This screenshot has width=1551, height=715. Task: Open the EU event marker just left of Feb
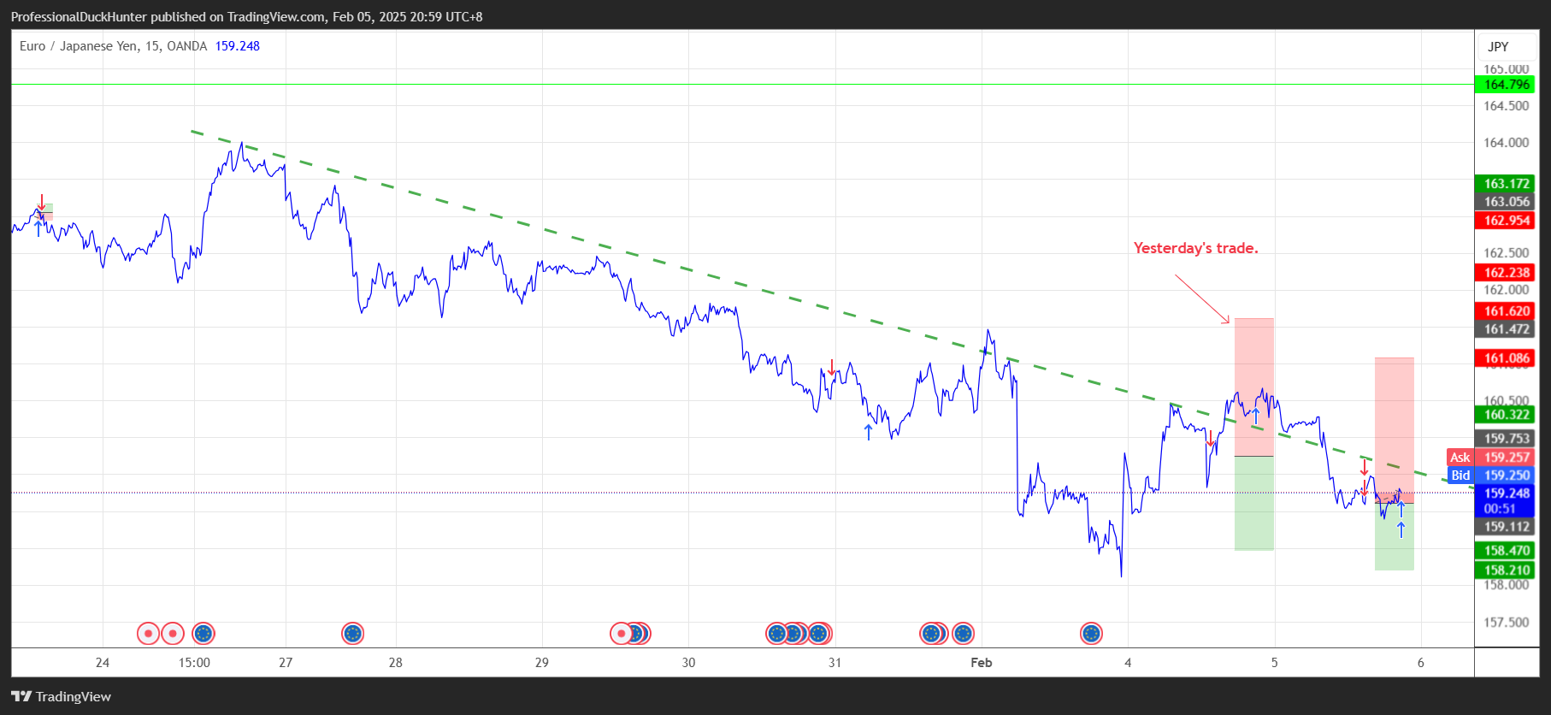[x=964, y=634]
